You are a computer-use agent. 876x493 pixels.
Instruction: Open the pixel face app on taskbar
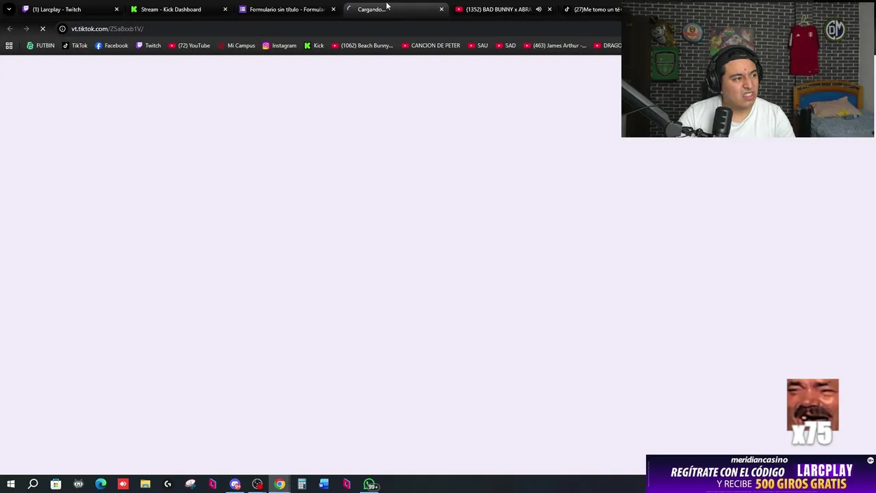[x=78, y=484]
